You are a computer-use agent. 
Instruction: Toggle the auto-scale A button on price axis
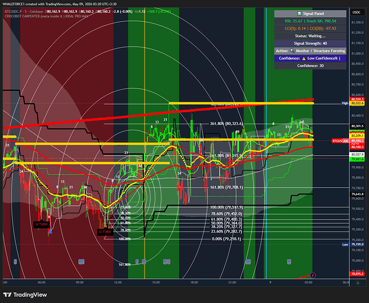[357, 283]
